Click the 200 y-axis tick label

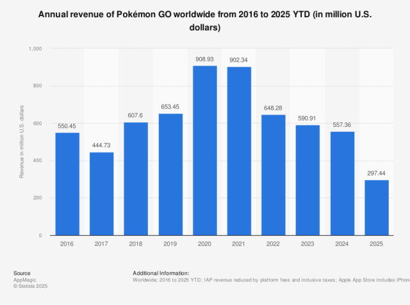[37, 198]
